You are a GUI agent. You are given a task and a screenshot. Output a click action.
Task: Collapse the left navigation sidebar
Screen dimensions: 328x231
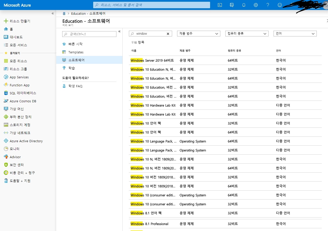pos(53,13)
